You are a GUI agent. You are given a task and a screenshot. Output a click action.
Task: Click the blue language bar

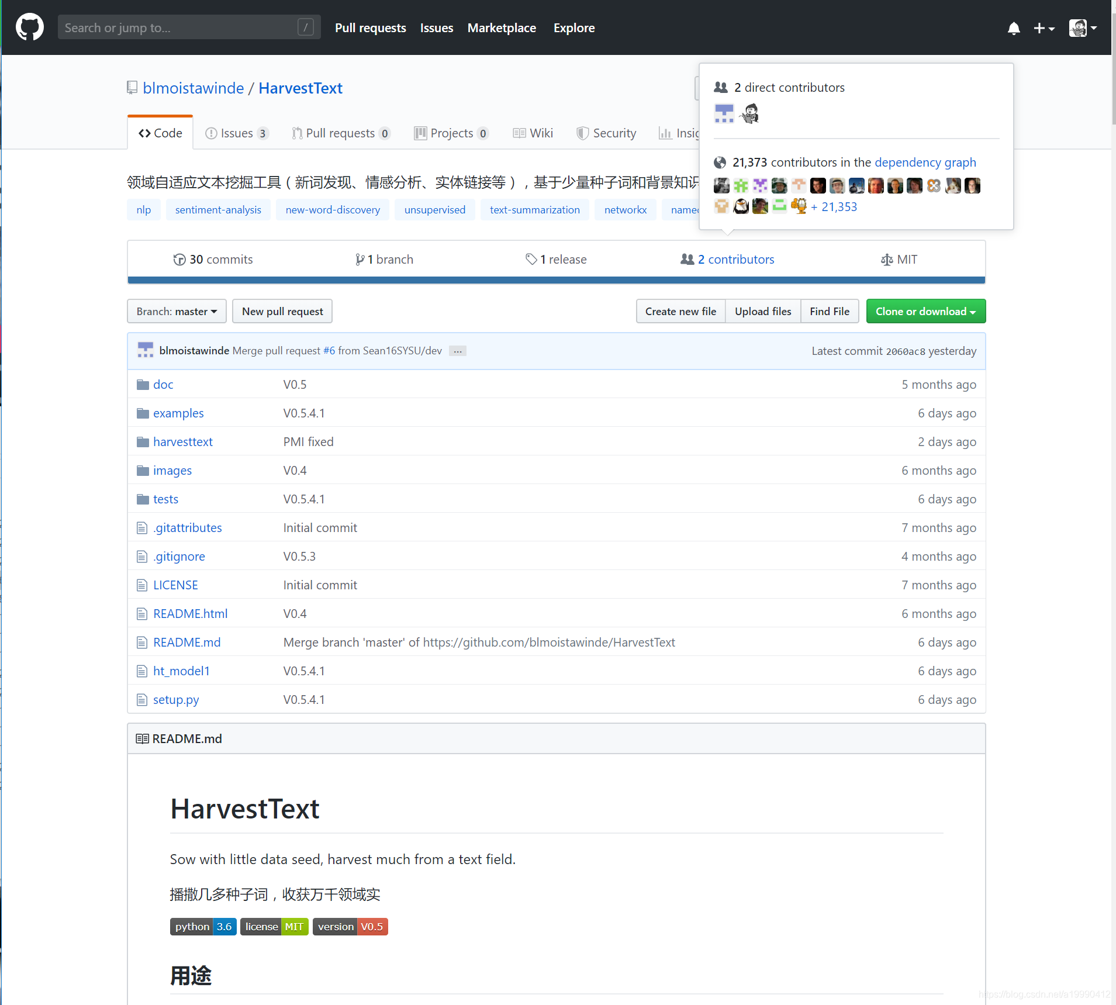point(557,280)
